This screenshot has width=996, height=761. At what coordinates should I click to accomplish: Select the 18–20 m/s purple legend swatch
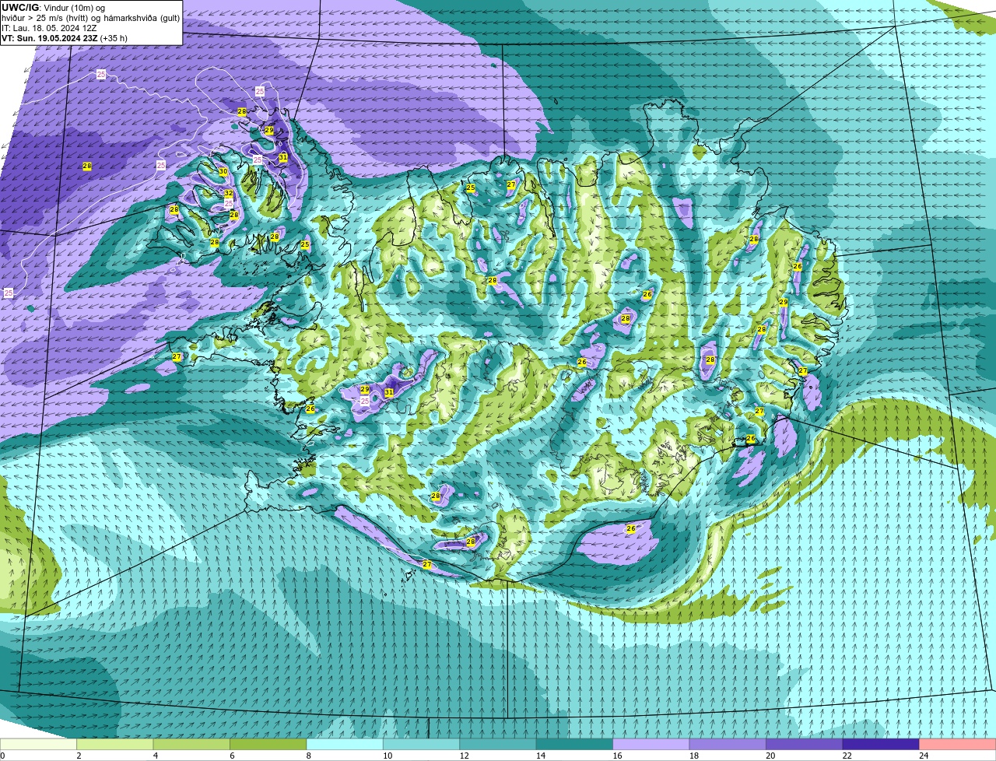(728, 745)
